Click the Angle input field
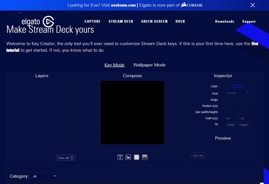This screenshot has height=184, width=269. 237,100
